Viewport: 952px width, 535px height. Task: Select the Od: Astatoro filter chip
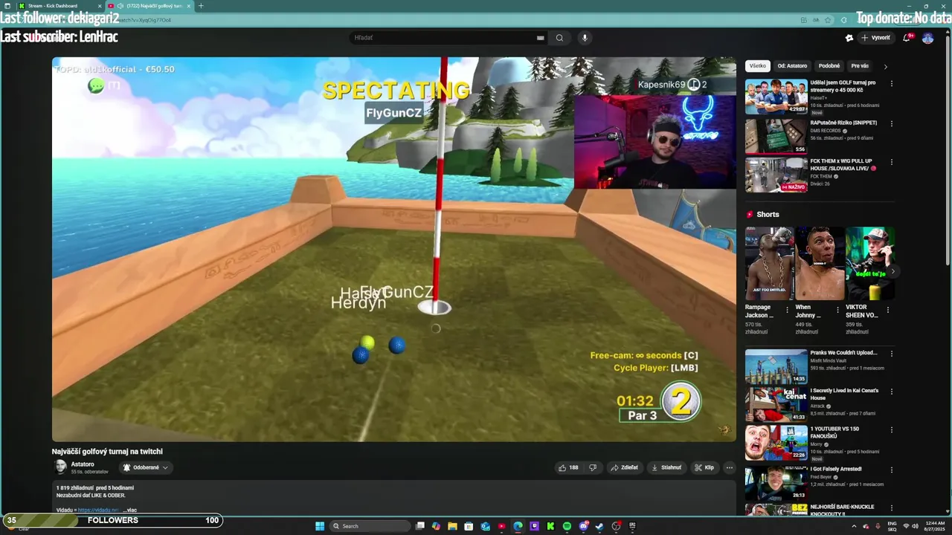point(792,66)
